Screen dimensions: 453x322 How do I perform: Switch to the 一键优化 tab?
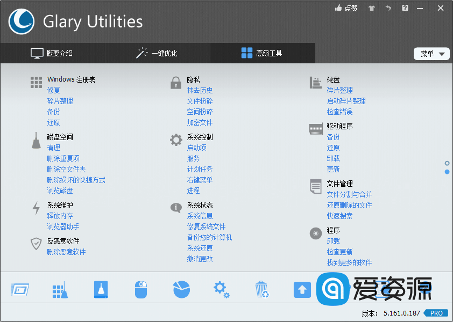(x=156, y=53)
